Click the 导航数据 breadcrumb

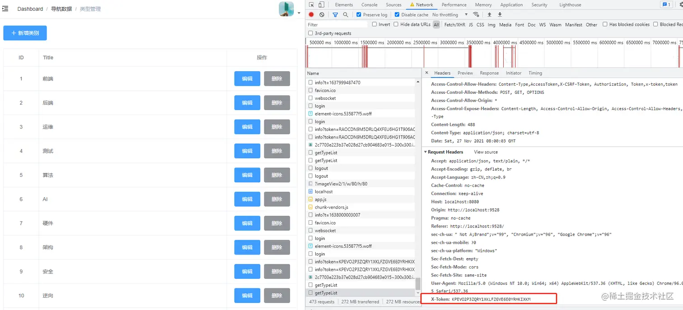tap(61, 9)
